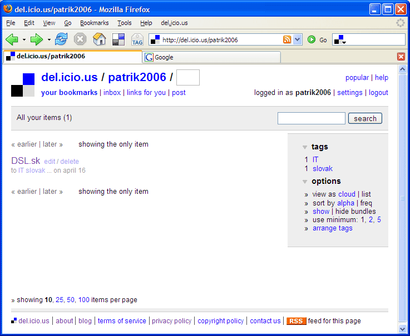Show 100 items per page
Viewport: 410px width, 336px height.
83,300
